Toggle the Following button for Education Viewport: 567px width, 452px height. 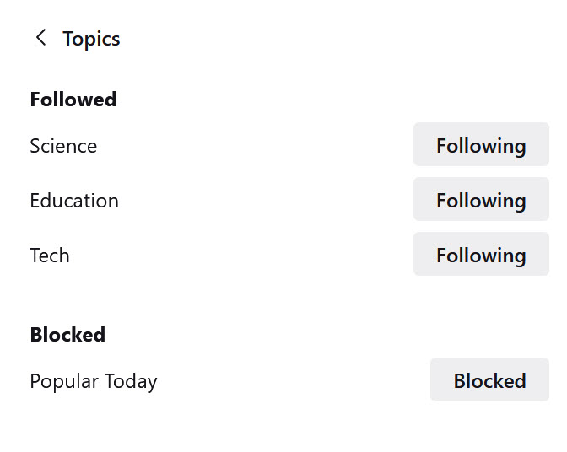pyautogui.click(x=481, y=200)
